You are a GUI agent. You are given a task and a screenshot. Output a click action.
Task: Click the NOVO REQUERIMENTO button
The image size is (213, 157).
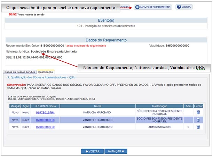pyautogui.click(x=153, y=7)
